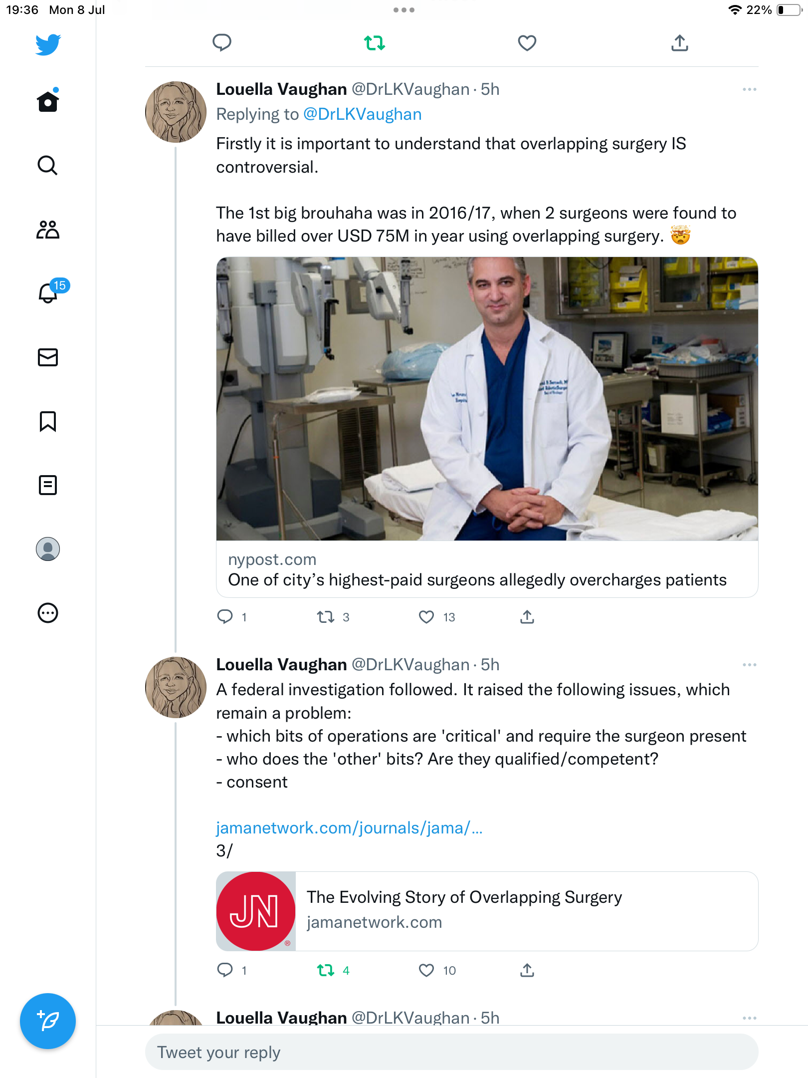Tap the Tweet your reply field
Screen dimensions: 808x1078
pos(451,1052)
